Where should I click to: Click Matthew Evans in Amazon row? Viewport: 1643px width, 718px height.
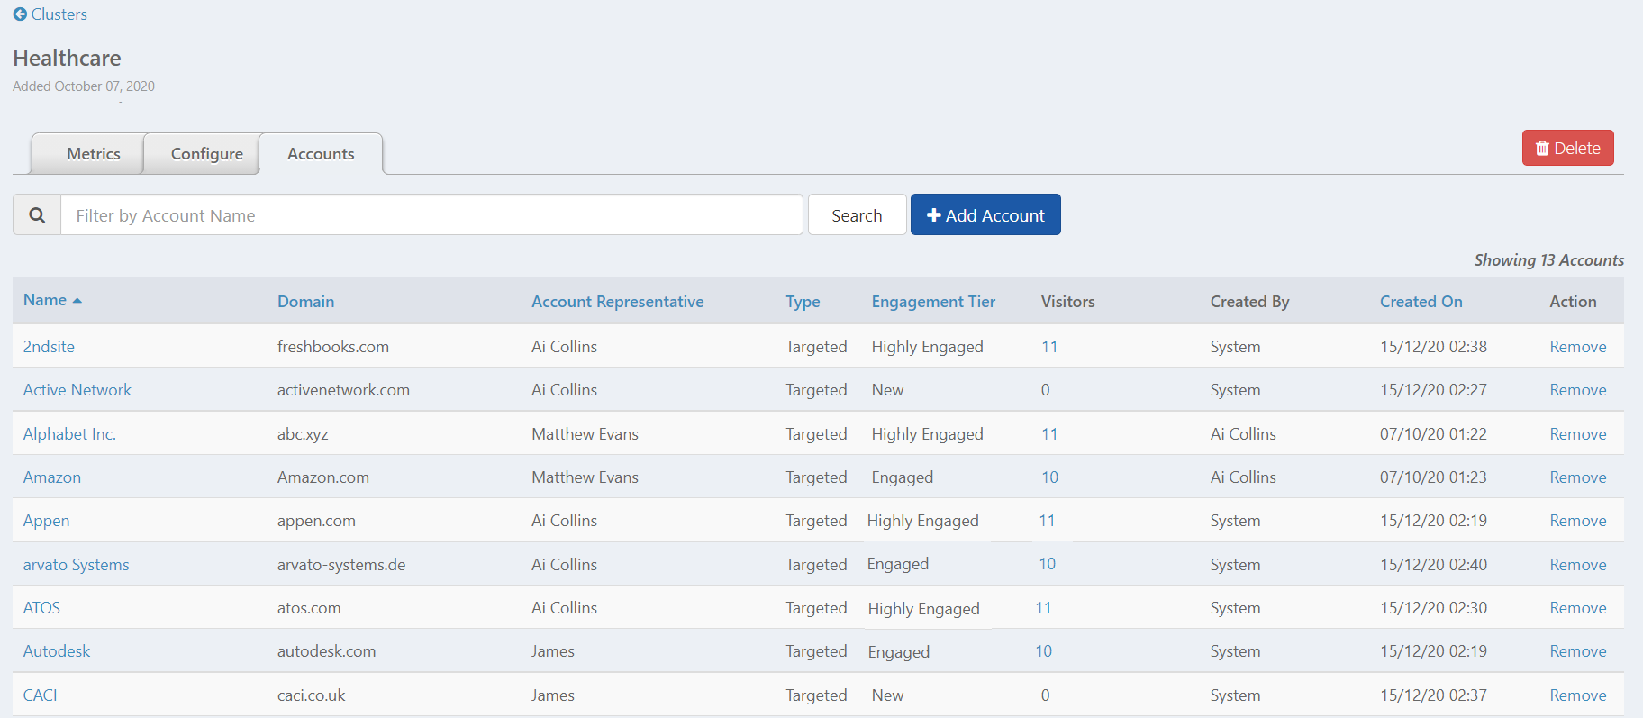point(585,477)
